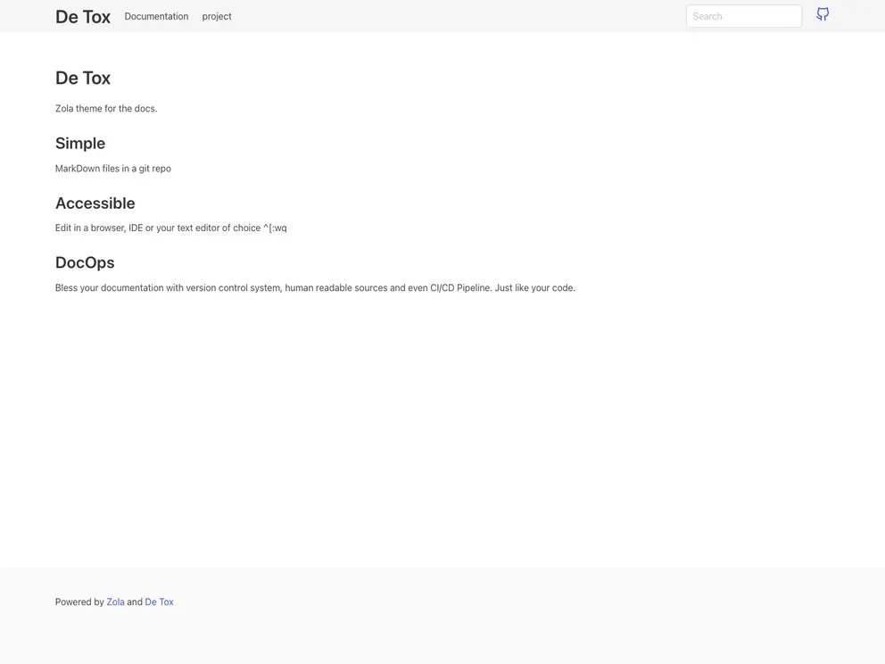
Task: Click the 'CI/CD Pipeline' phrase
Action: click(460, 287)
